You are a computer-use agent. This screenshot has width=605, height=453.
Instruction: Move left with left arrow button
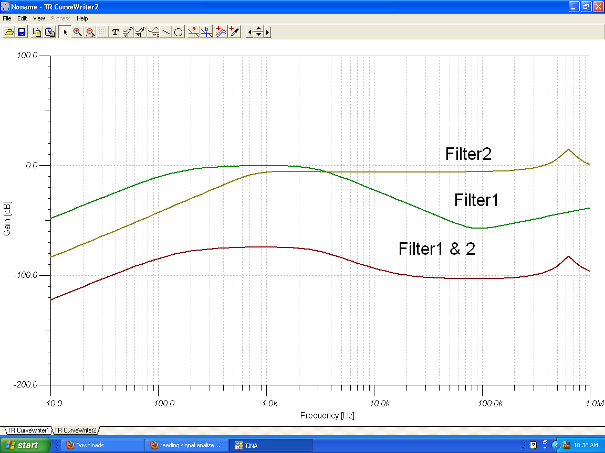point(249,32)
